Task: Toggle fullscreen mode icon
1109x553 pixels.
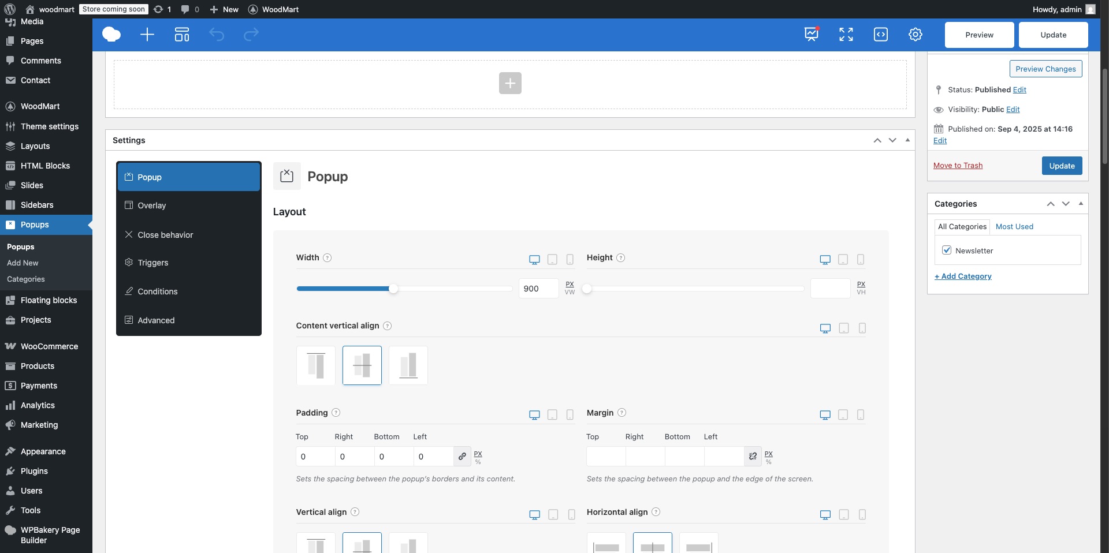Action: click(846, 35)
